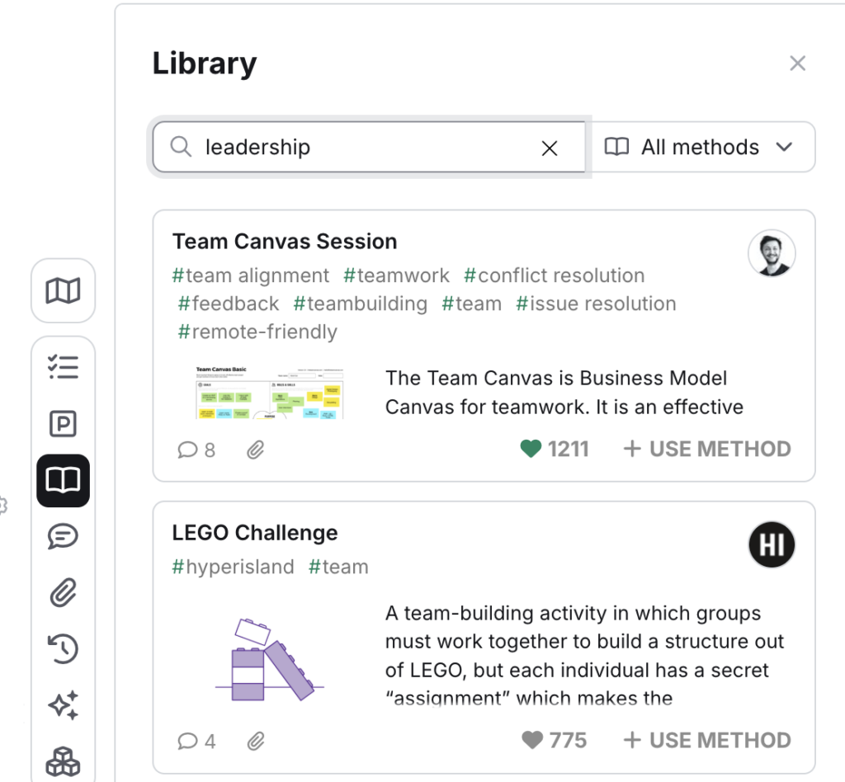Open the map view icon in sidebar
845x782 pixels.
click(x=63, y=291)
